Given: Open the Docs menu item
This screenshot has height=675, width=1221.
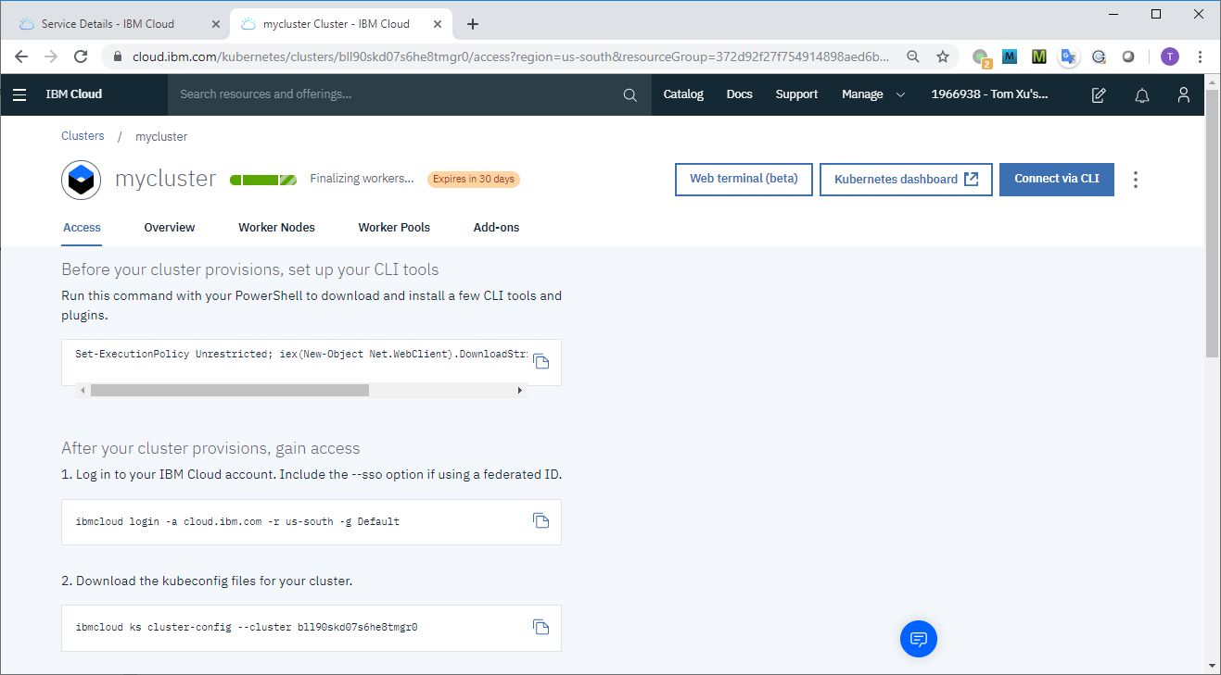Looking at the screenshot, I should pyautogui.click(x=740, y=94).
